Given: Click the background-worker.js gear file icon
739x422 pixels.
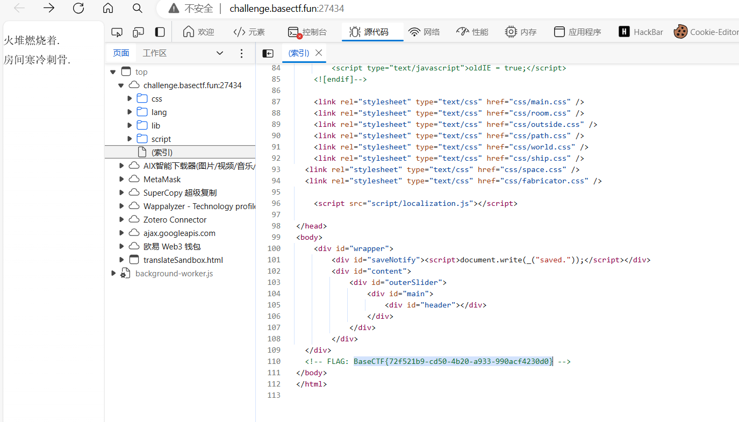Looking at the screenshot, I should (125, 273).
